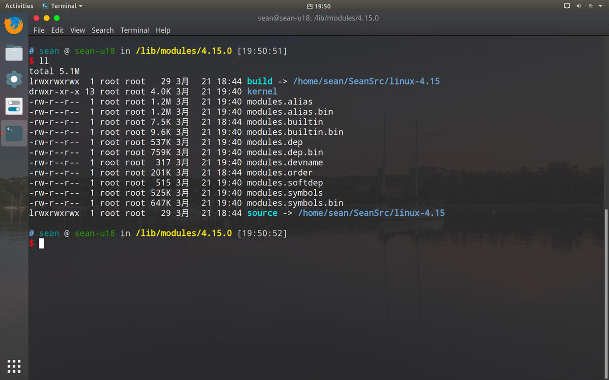Maximize terminal using the green button
Screen dimensions: 609x380
(56, 18)
